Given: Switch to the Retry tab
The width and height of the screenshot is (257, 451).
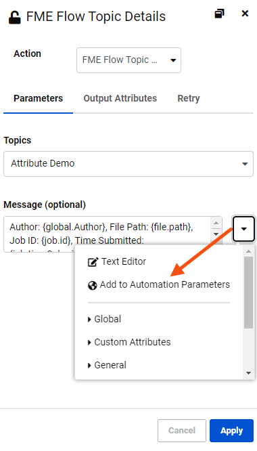Looking at the screenshot, I should pyautogui.click(x=189, y=98).
